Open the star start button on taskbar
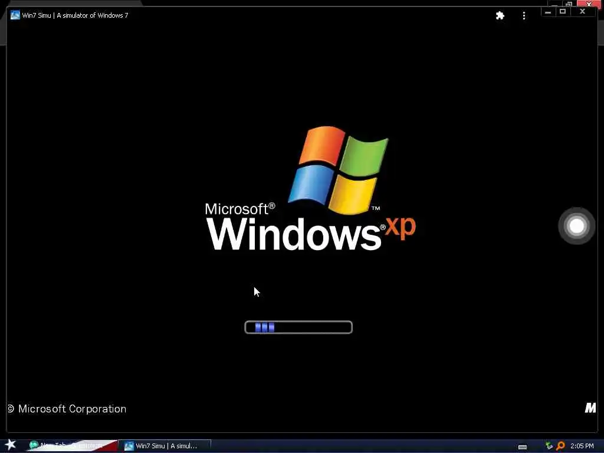Screen dimensions: 604x453 tap(11, 445)
